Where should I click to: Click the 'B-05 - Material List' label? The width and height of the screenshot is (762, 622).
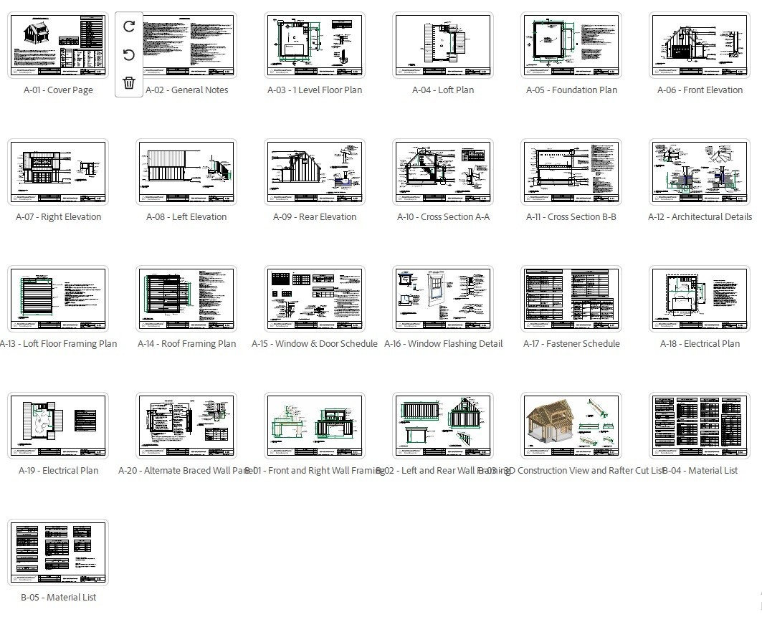point(58,597)
